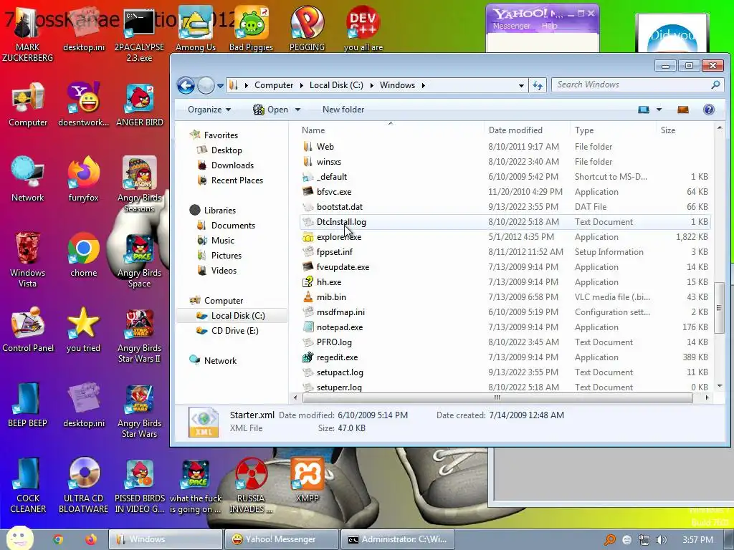
Task: Open the Organize menu
Action: (x=209, y=110)
